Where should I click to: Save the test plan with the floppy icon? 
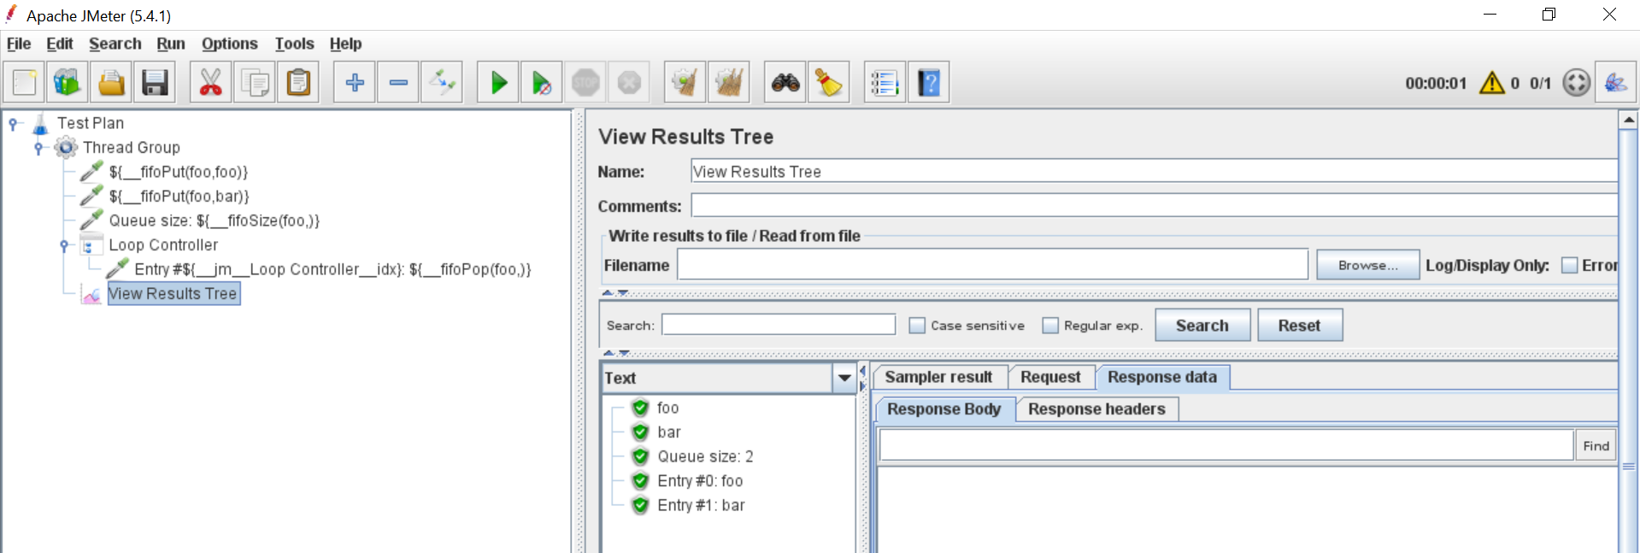(155, 83)
